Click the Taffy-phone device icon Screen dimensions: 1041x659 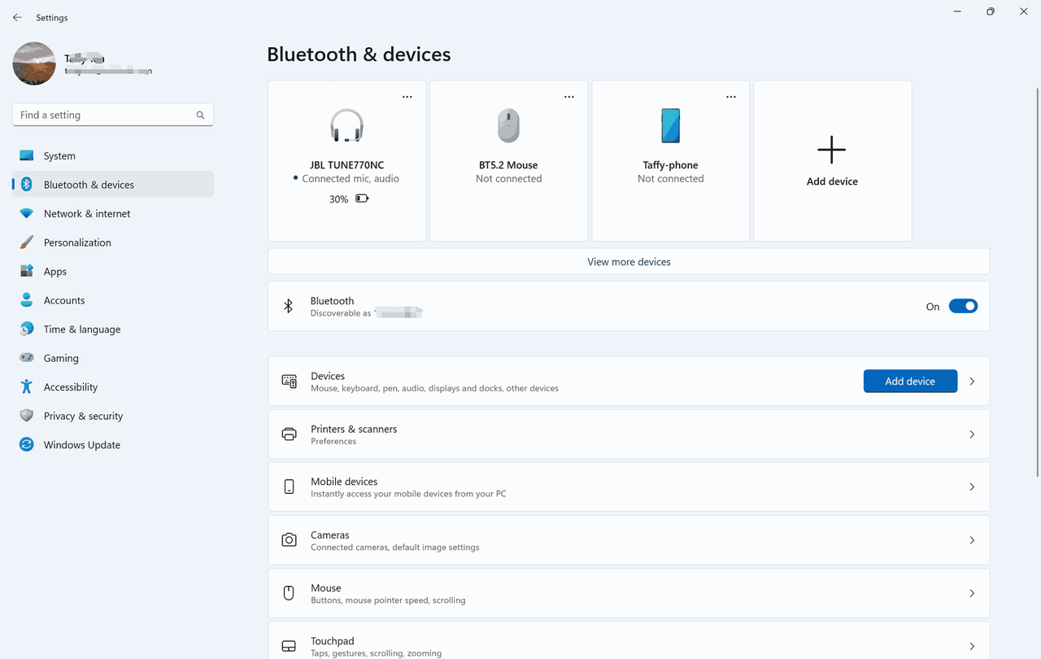[670, 126]
